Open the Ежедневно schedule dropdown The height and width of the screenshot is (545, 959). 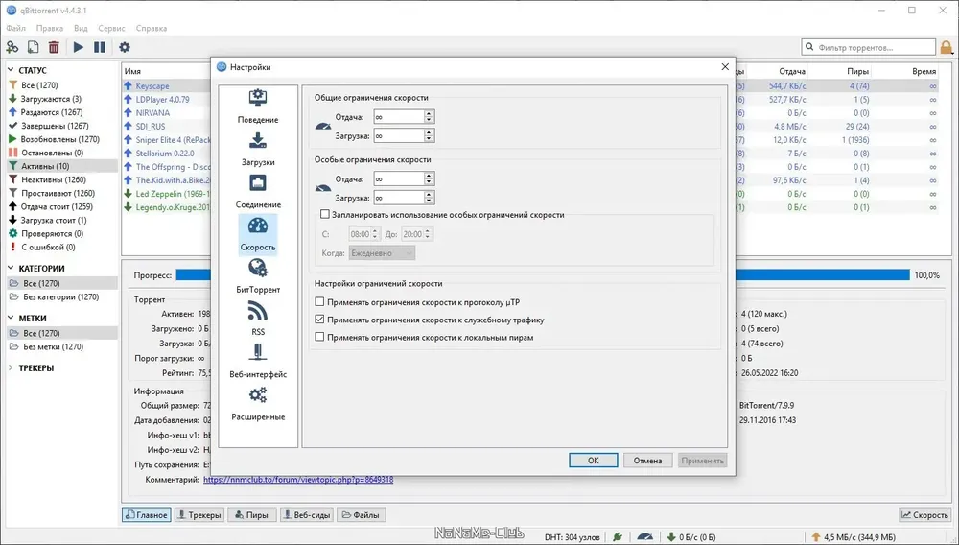point(382,252)
